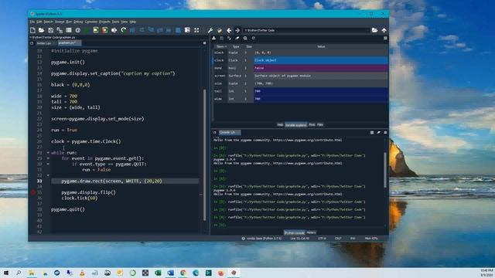Re-run the last script

(x=123, y=30)
